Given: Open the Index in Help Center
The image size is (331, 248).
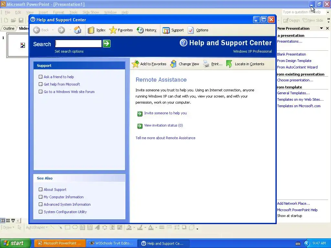Looking at the screenshot, I should [96, 30].
